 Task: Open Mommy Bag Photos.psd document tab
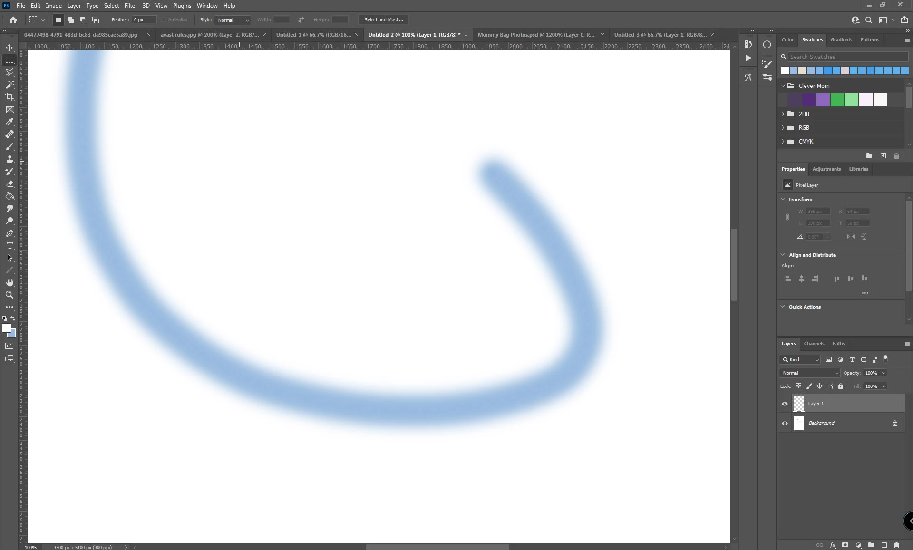click(536, 35)
